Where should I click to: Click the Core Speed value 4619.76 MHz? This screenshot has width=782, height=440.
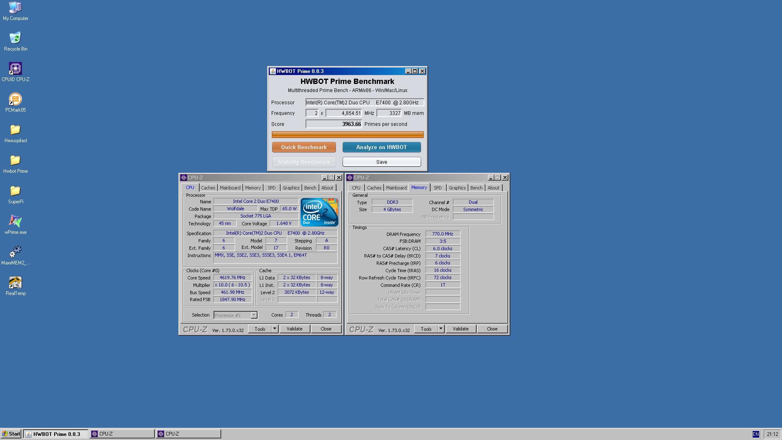233,277
